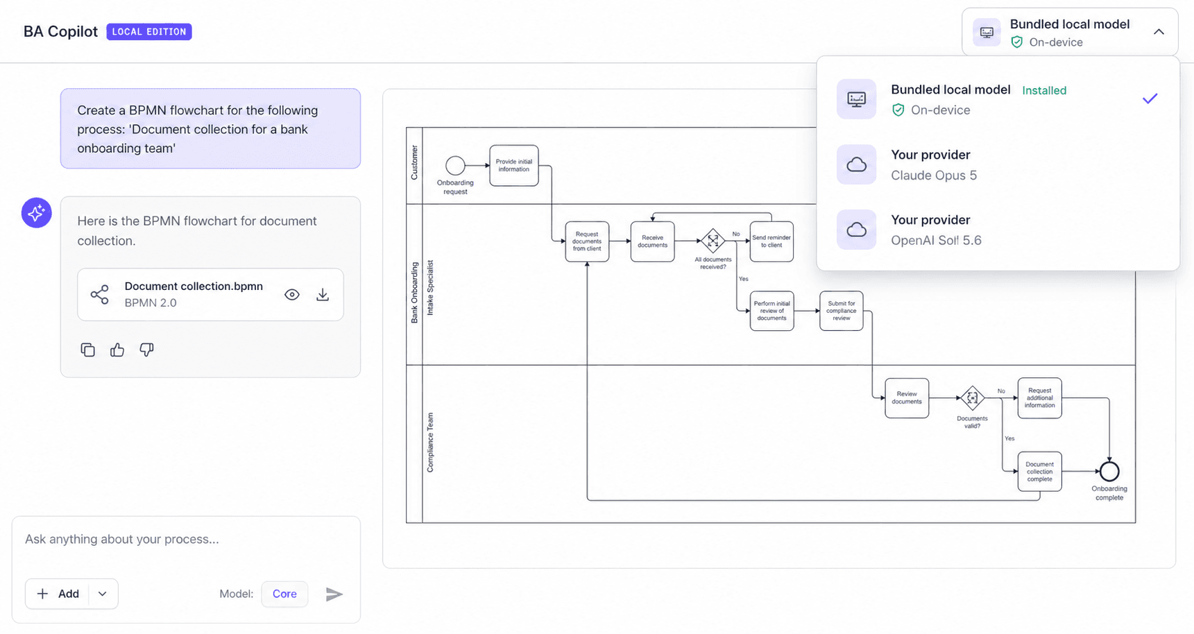Select the 'Request documents from client' task
Image resolution: width=1194 pixels, height=634 pixels.
click(x=587, y=241)
